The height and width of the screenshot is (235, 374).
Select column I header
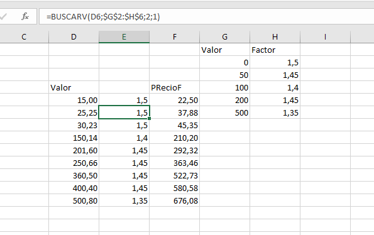tap(325, 37)
